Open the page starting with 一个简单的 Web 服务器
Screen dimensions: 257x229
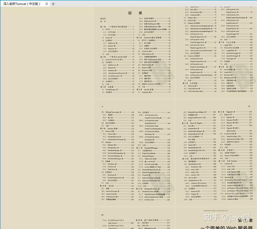pos(217,219)
